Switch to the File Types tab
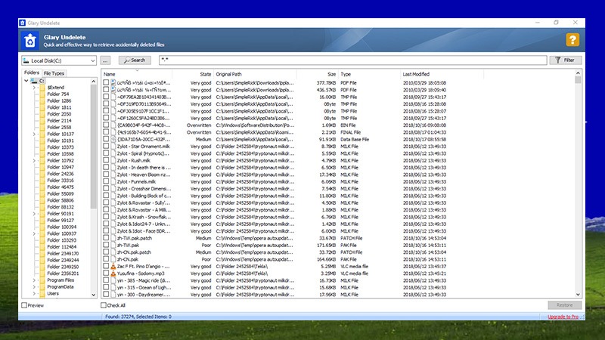 [x=54, y=73]
